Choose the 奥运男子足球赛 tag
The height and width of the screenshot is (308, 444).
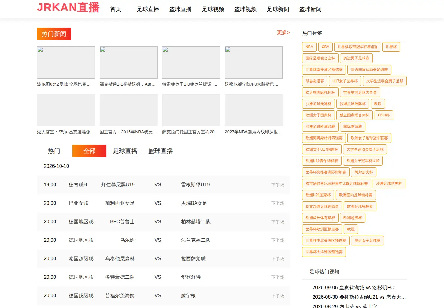click(356, 58)
